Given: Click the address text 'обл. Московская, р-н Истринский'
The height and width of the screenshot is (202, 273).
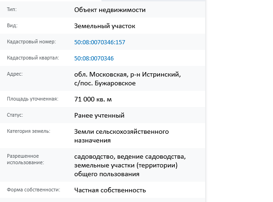Looking at the screenshot, I should pos(127,74).
